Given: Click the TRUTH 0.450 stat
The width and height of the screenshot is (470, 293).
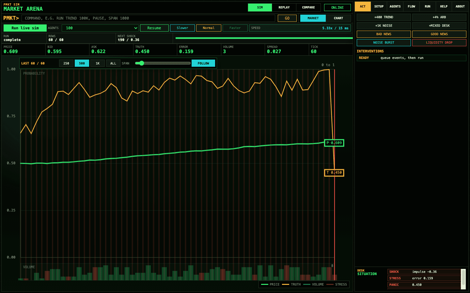Looking at the screenshot, I should pyautogui.click(x=155, y=49).
